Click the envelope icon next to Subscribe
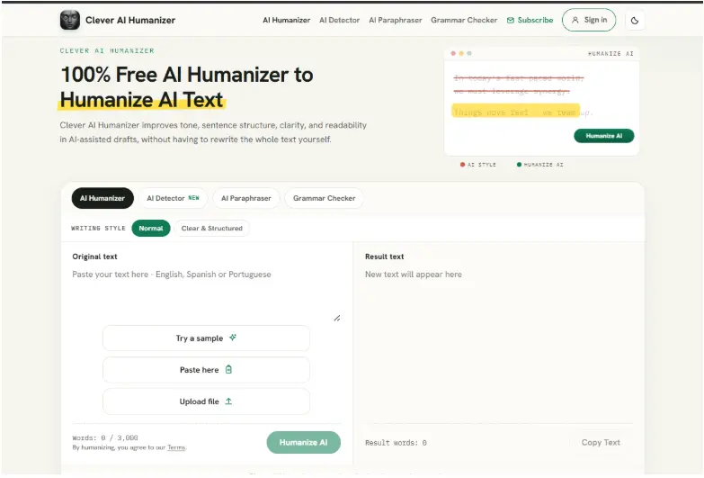Image resolution: width=704 pixels, height=478 pixels. coord(511,20)
